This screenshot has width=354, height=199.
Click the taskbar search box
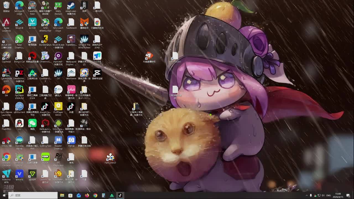(33, 195)
